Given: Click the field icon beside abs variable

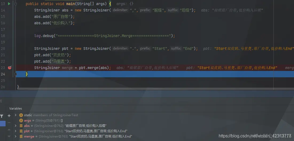Looking at the screenshot, I should (x=21, y=126).
